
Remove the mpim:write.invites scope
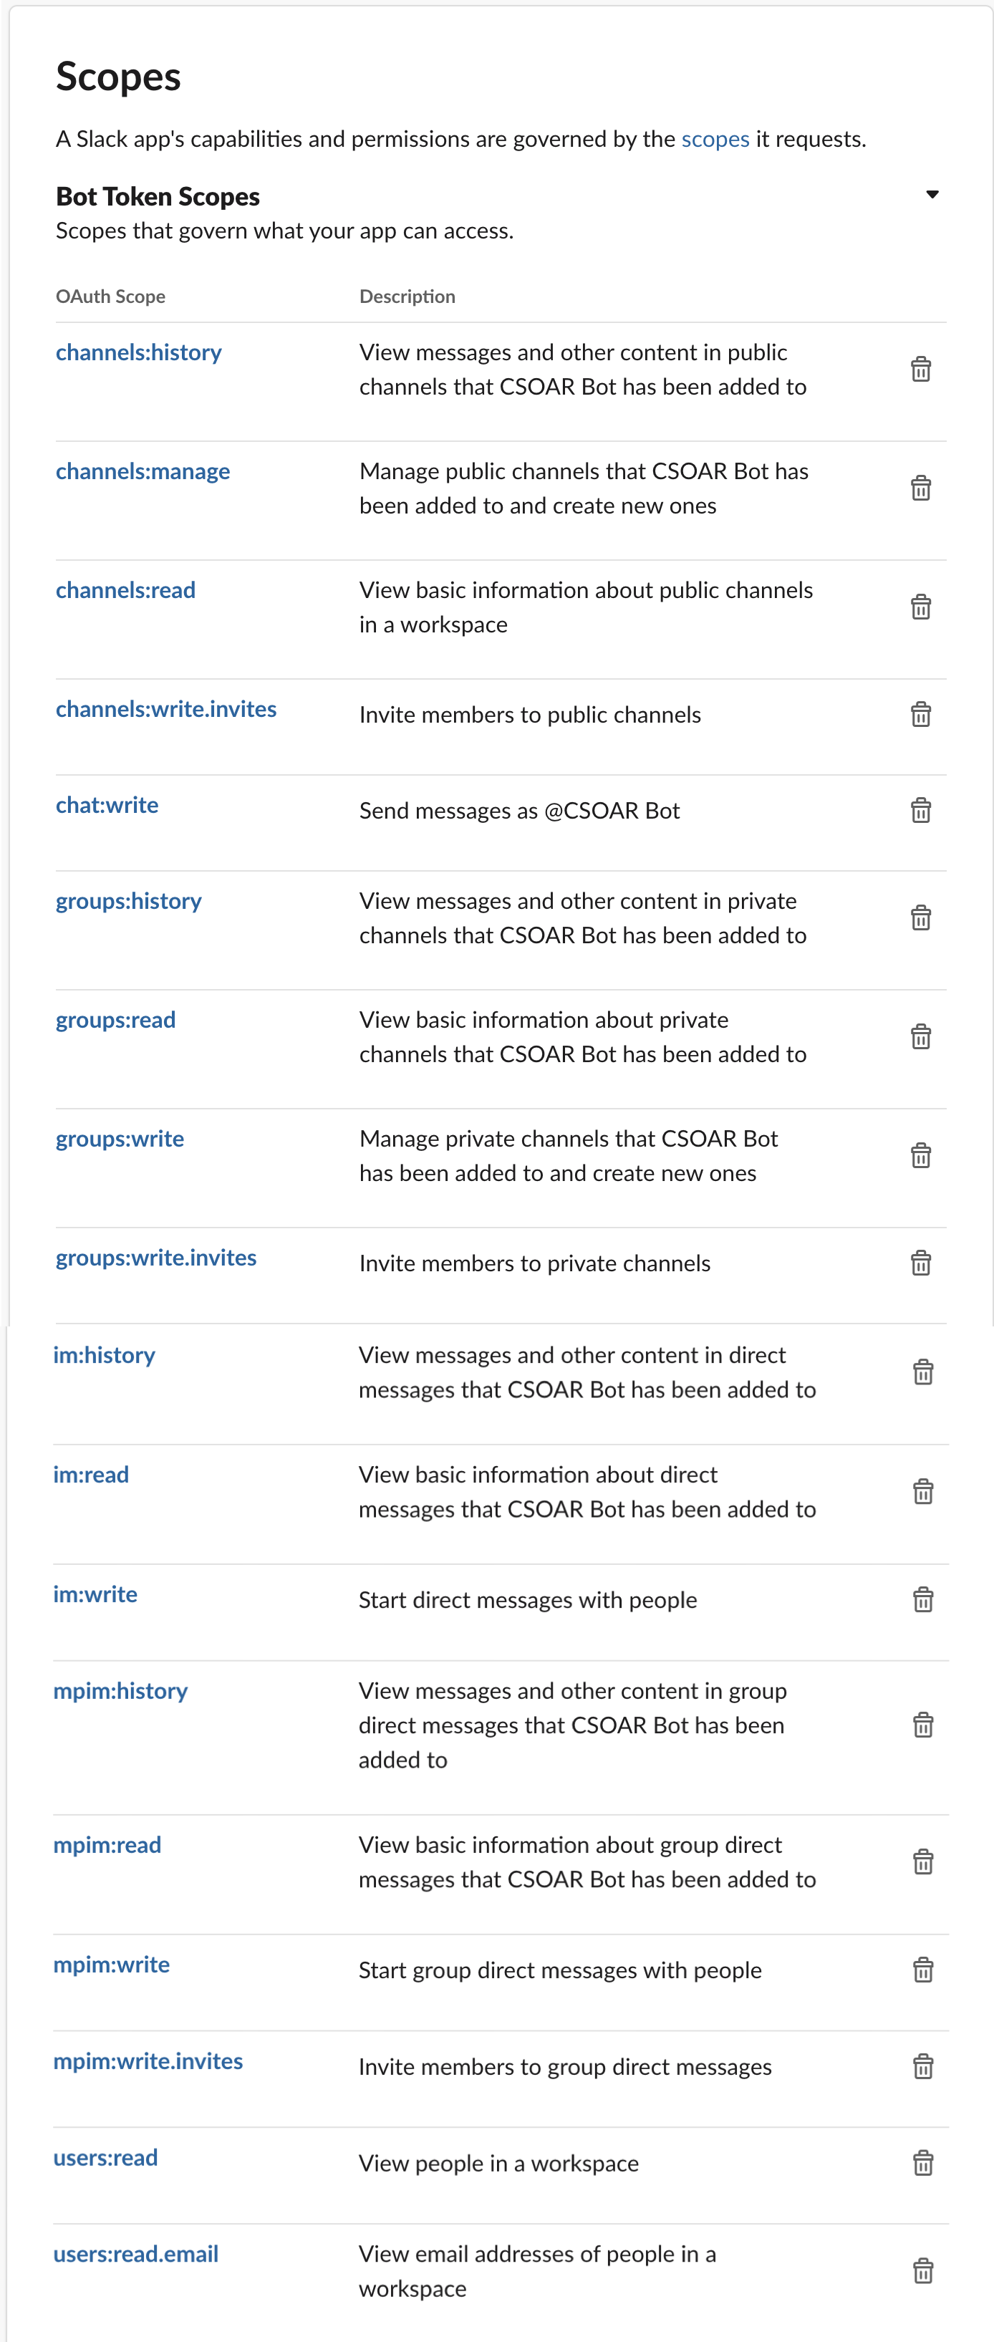[x=923, y=2066]
